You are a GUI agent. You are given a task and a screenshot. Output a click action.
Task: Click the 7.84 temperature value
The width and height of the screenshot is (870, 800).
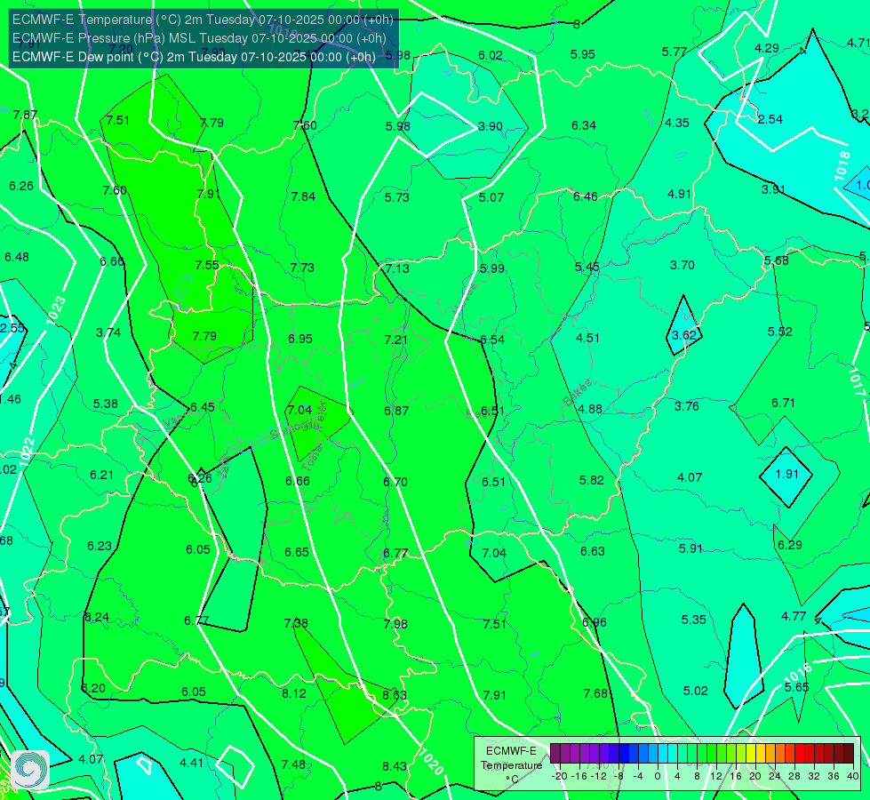click(x=303, y=196)
